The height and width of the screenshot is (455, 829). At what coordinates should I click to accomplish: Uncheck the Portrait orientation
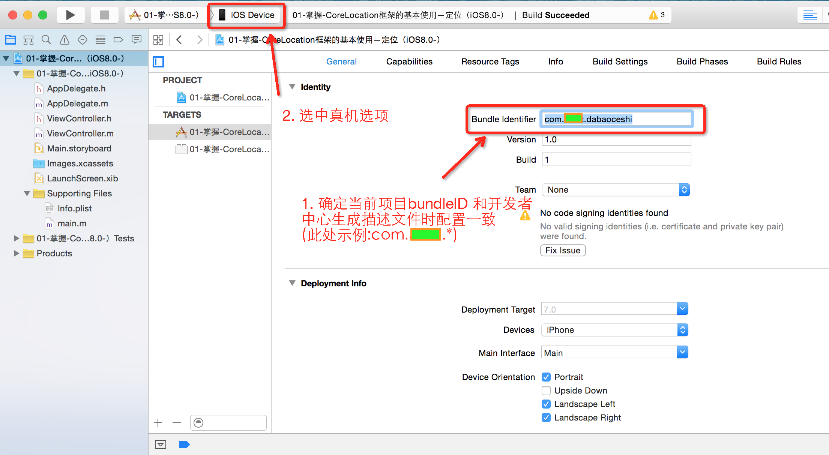(546, 377)
